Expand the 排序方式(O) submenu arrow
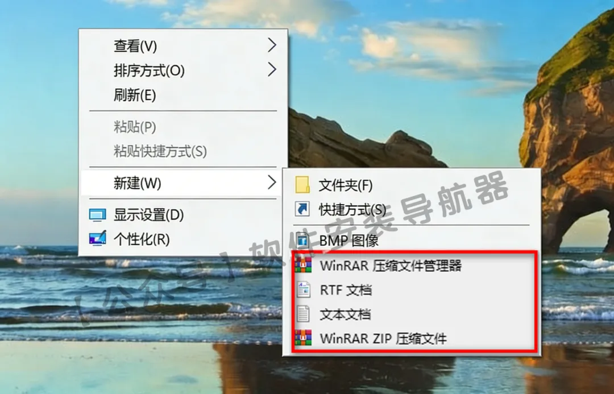The image size is (614, 394). pyautogui.click(x=272, y=70)
